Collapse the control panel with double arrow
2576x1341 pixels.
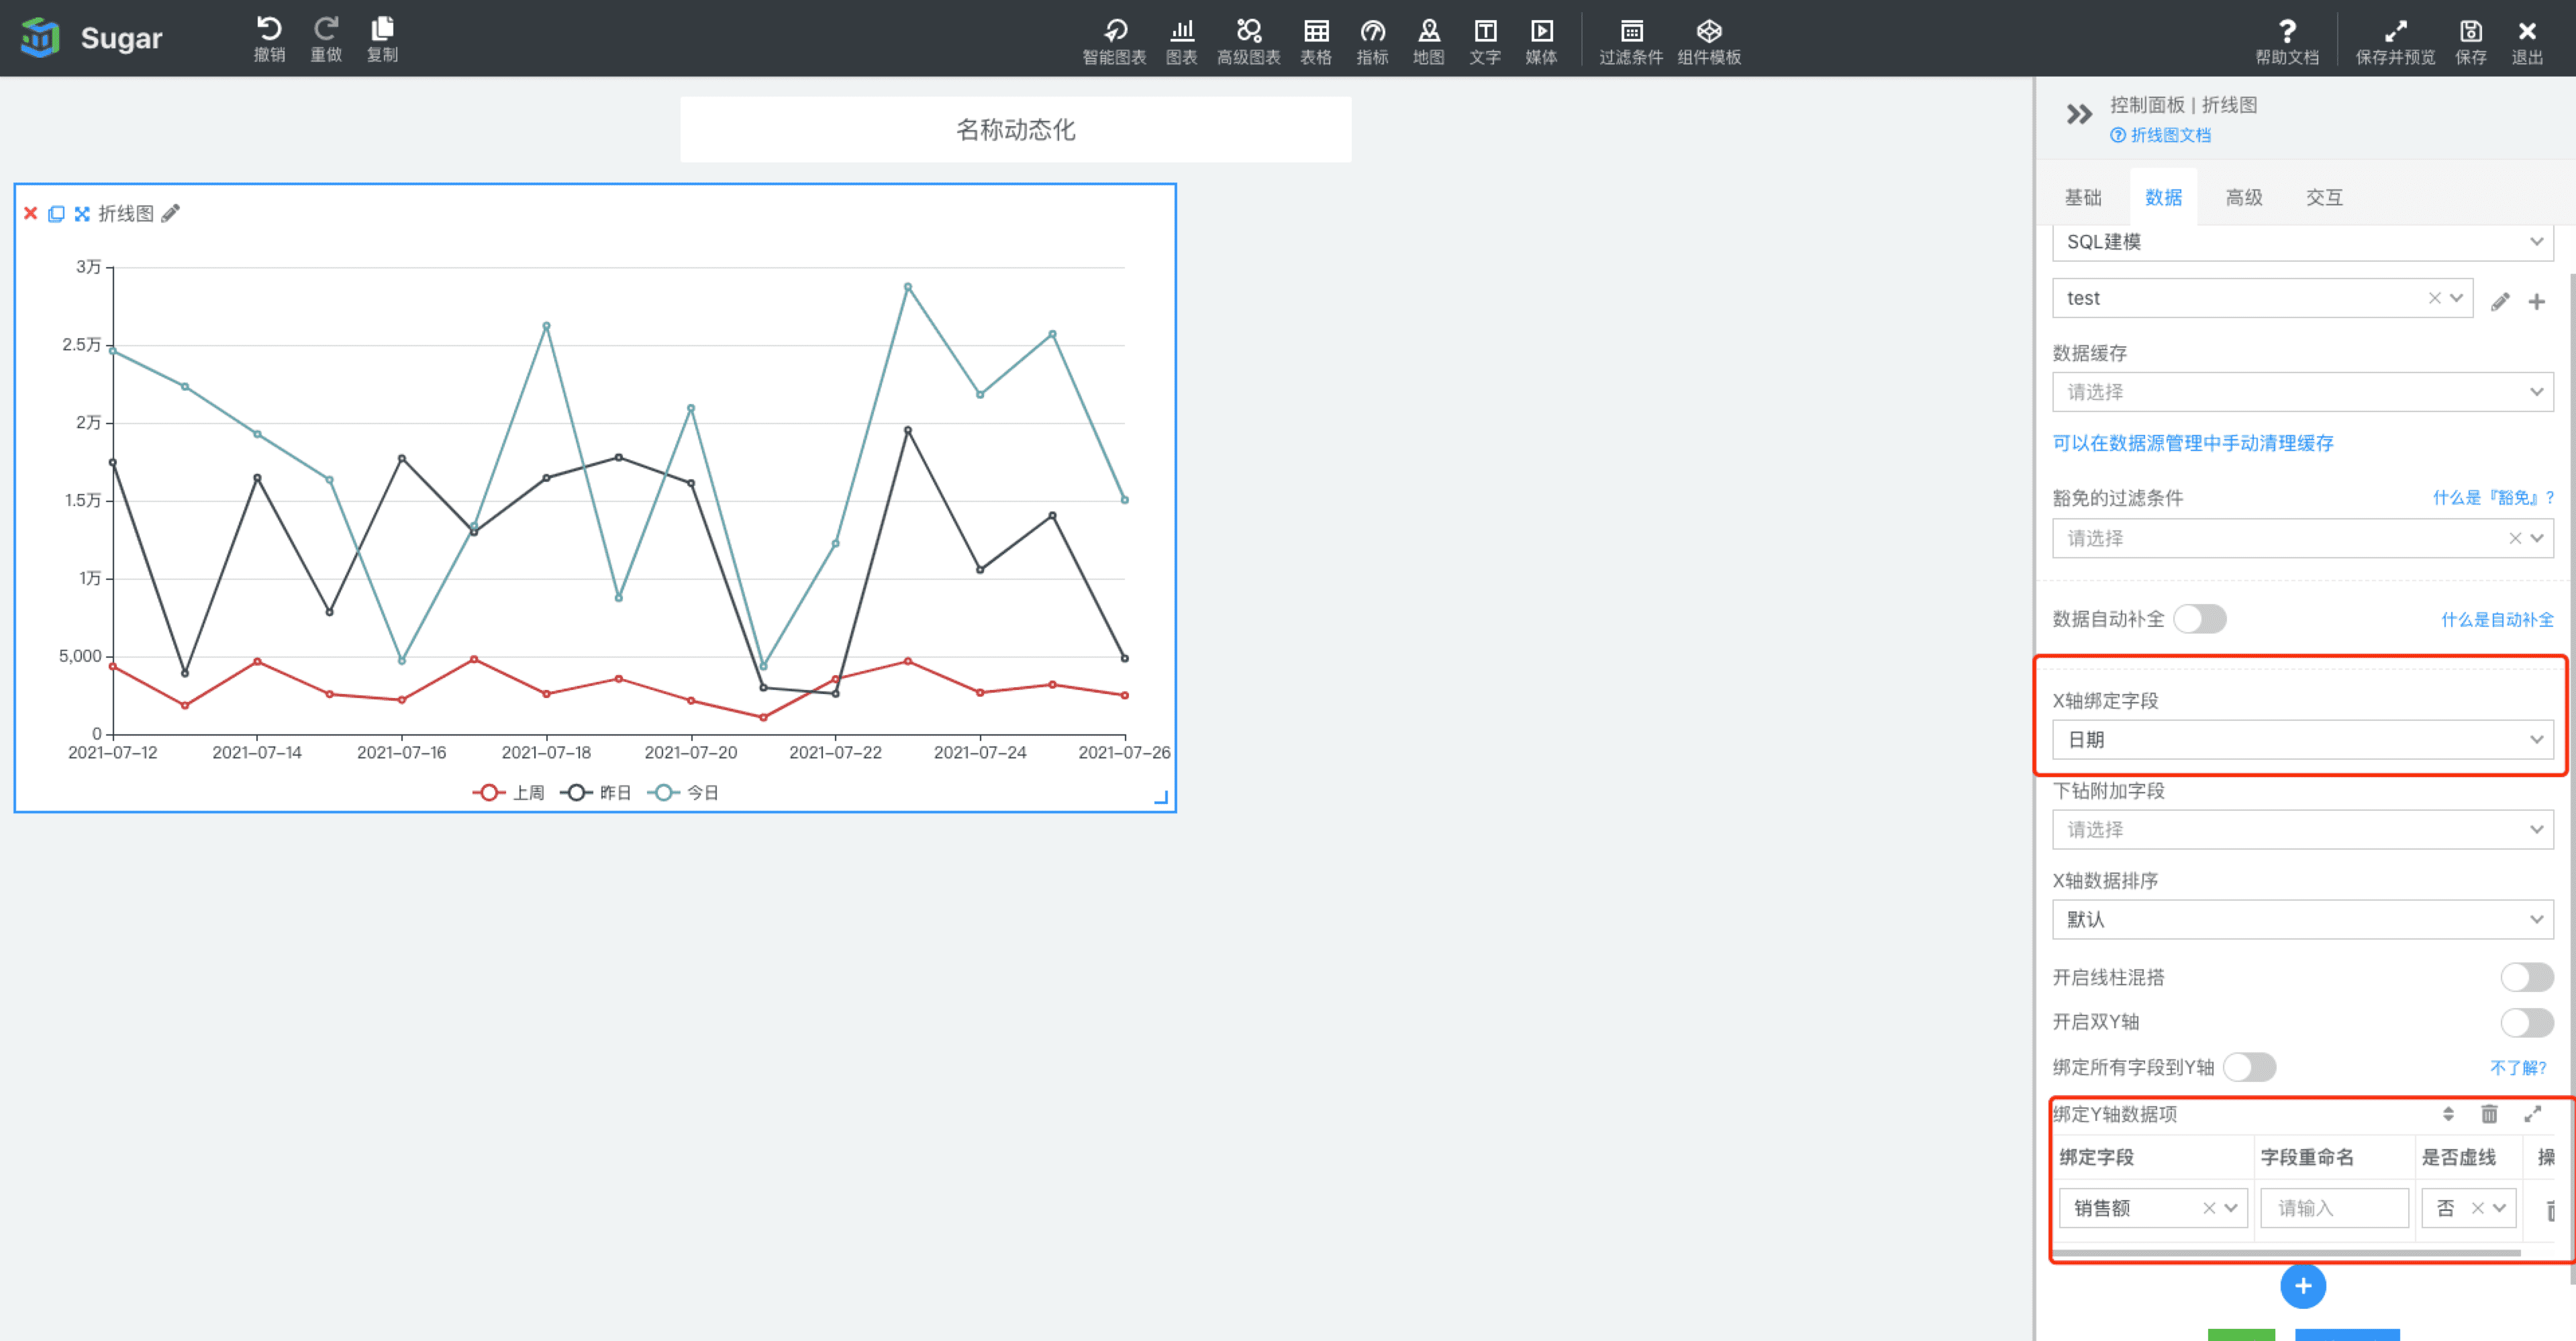pos(2079,114)
